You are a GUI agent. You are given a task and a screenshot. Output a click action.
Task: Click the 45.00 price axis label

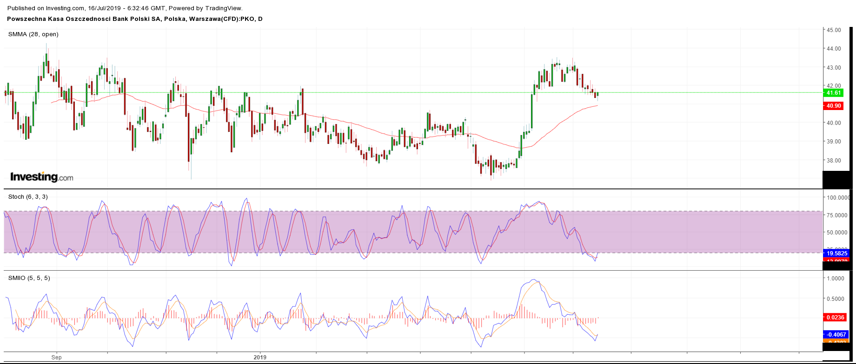click(x=833, y=30)
